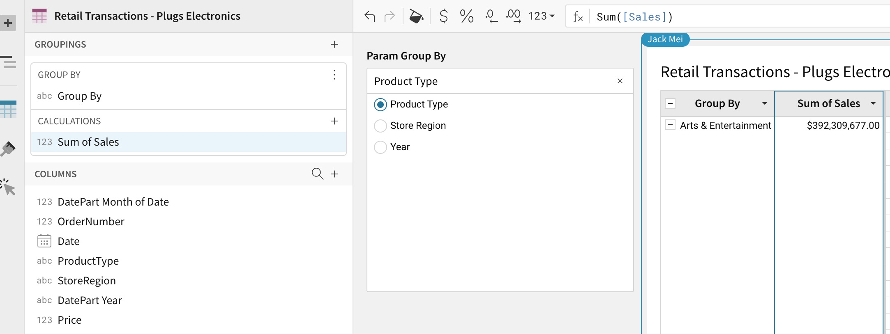Open the paint bucket fill color
This screenshot has height=334, width=890.
point(416,16)
